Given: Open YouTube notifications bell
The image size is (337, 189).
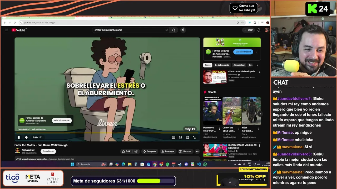Looking at the screenshot, I should pyautogui.click(x=259, y=30).
